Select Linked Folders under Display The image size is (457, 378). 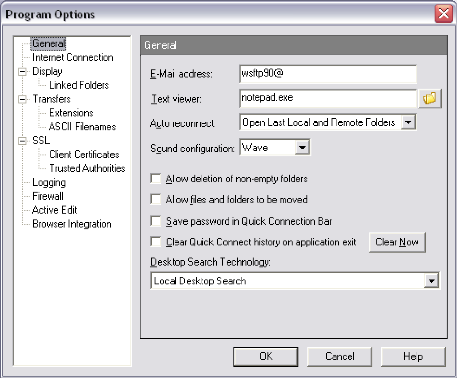point(79,85)
